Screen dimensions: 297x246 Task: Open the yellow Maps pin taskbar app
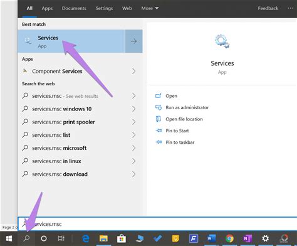click(x=175, y=238)
